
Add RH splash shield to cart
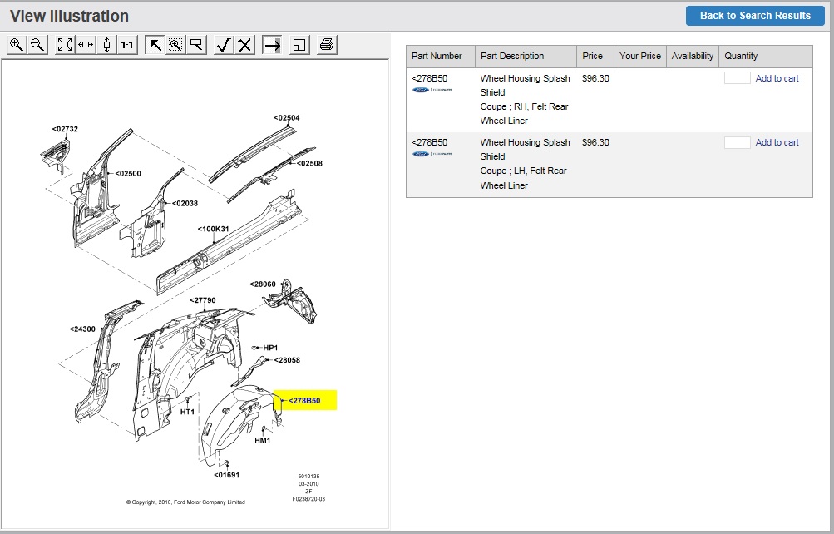click(x=777, y=78)
